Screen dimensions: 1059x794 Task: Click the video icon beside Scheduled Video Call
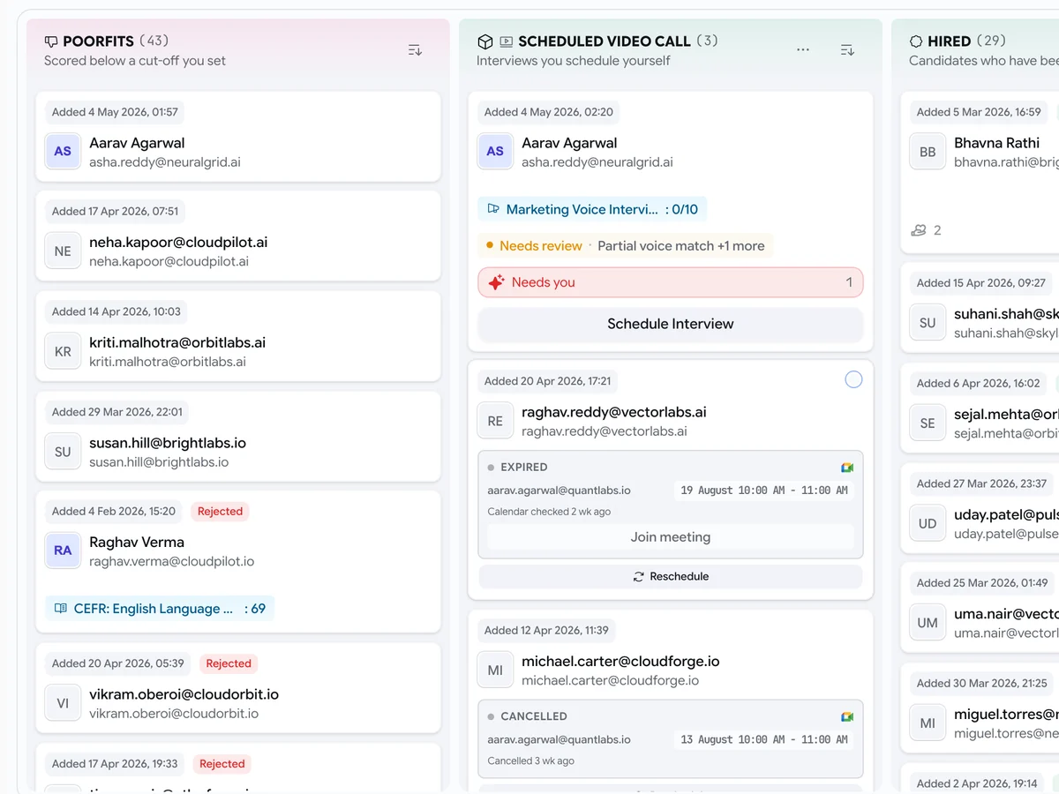click(x=507, y=41)
